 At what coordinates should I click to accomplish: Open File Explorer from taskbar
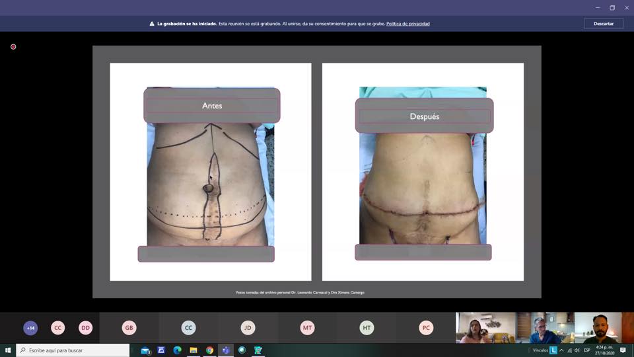click(x=194, y=350)
